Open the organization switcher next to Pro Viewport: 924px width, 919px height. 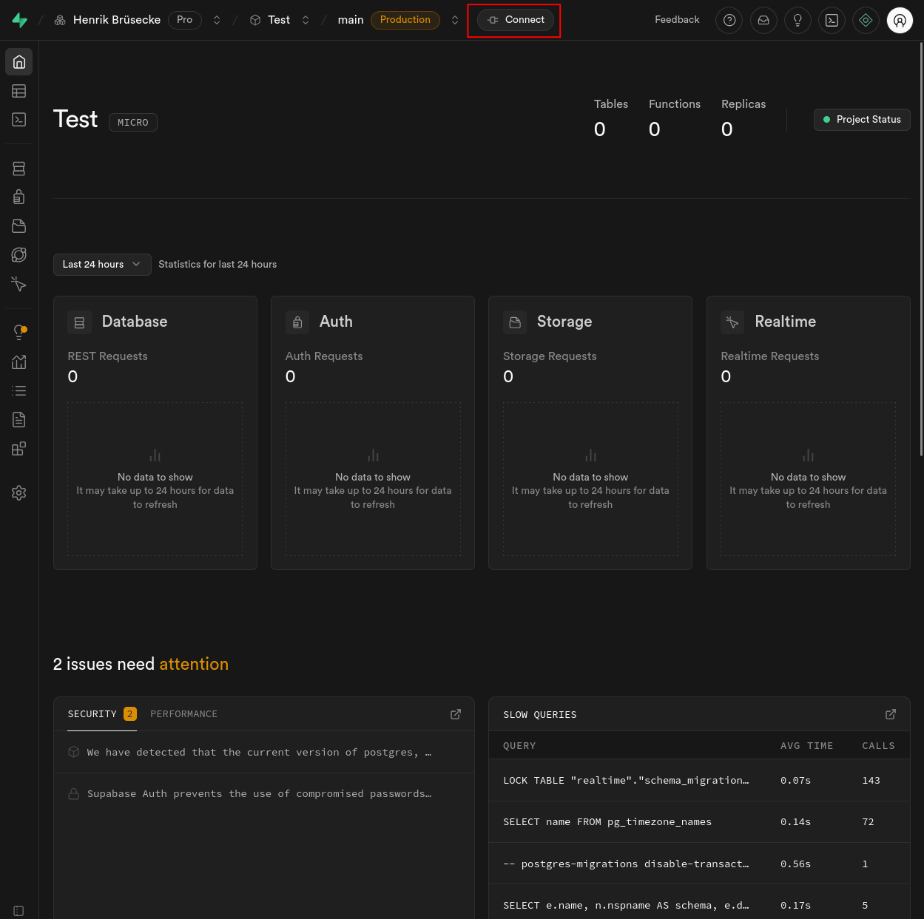tap(217, 20)
